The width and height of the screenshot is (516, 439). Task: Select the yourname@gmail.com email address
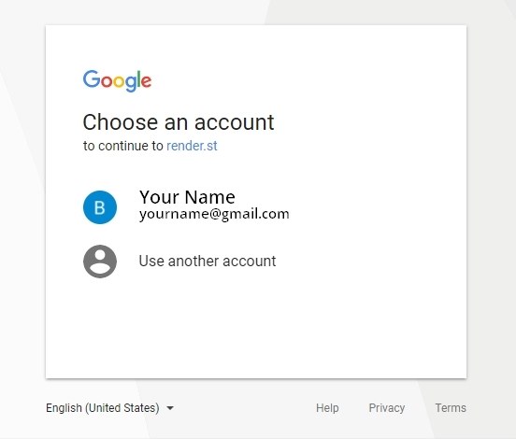214,215
